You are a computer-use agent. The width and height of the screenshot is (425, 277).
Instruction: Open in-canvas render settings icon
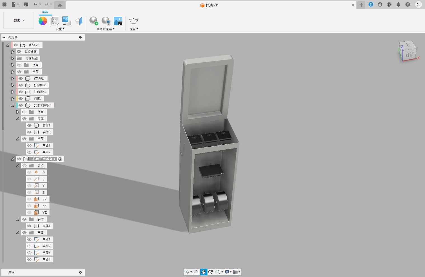[x=106, y=21]
